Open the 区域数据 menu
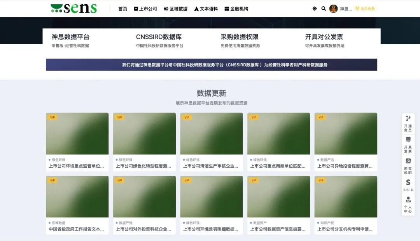This screenshot has height=241, width=420. [x=176, y=9]
